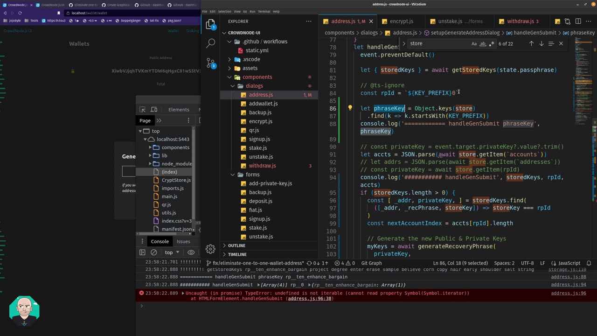Go to previous find match arrow
This screenshot has height=336, width=597.
(x=531, y=43)
